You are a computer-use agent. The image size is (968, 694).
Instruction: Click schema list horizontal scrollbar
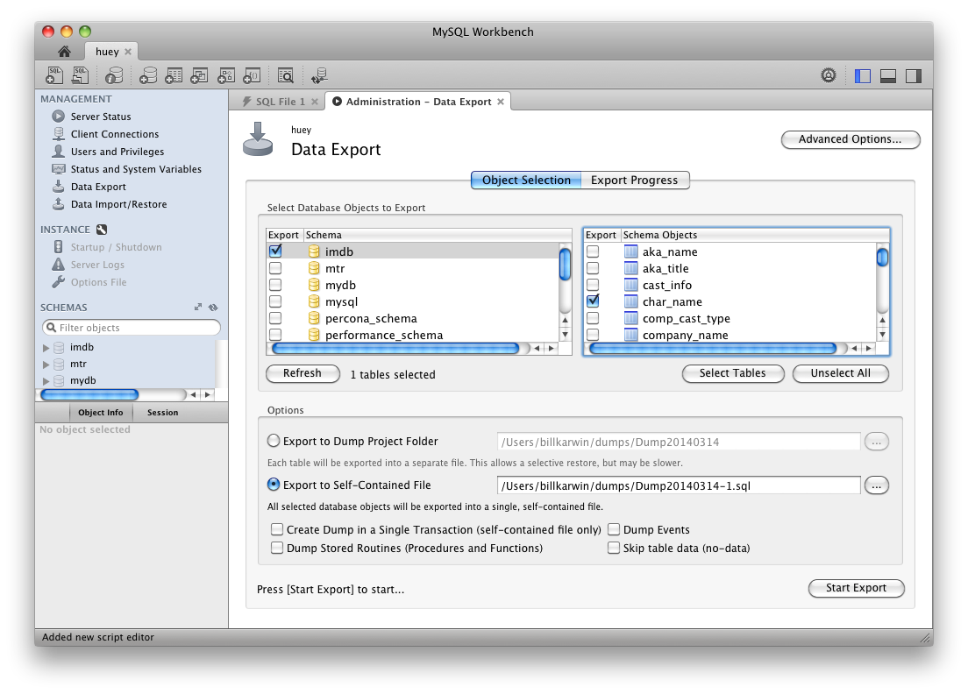395,349
